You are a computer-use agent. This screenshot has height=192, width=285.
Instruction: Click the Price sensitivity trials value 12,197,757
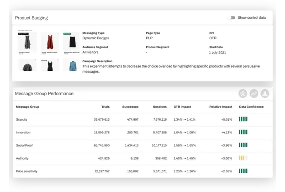102,171
